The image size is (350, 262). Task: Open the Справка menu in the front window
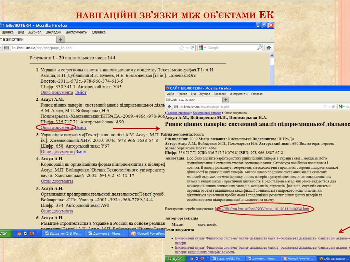click(x=257, y=94)
